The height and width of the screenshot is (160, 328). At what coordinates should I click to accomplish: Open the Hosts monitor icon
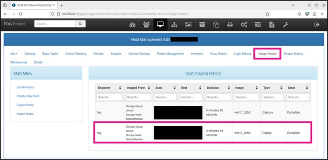160,24
